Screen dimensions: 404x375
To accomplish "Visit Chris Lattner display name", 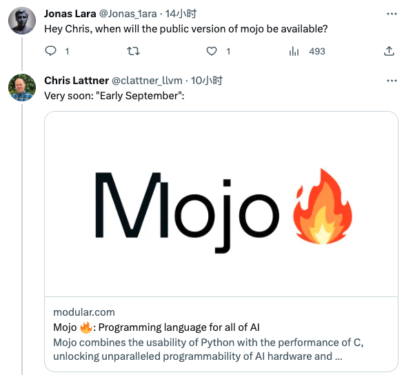I will coord(77,81).
